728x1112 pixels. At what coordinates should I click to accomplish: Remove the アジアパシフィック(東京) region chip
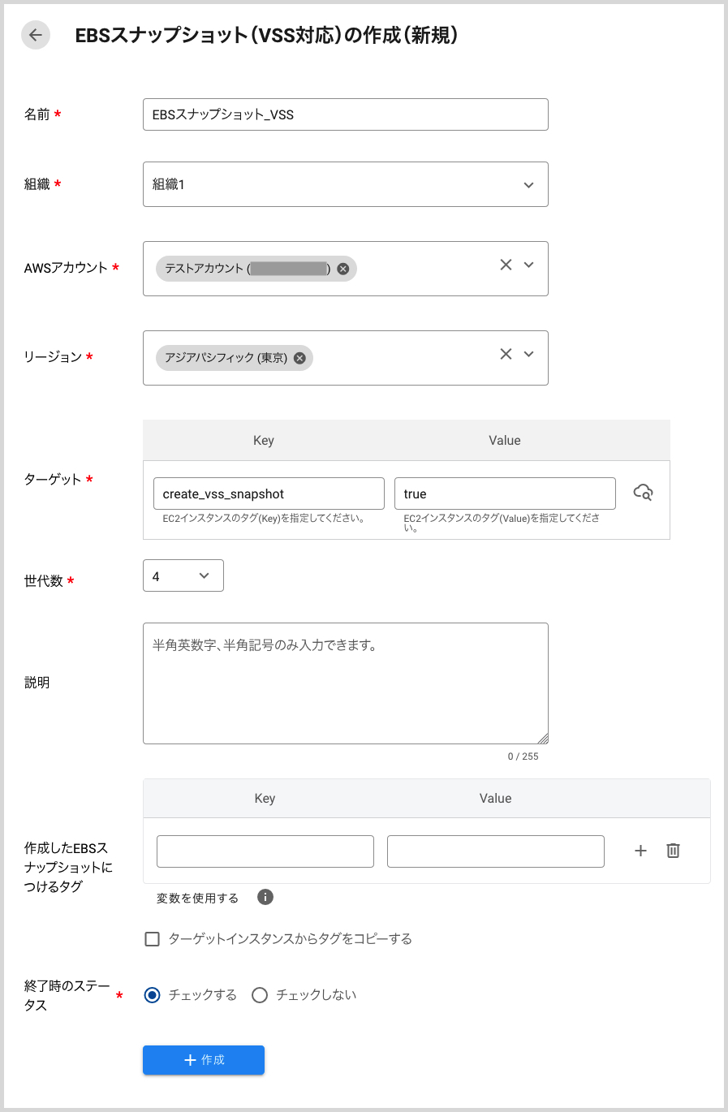[299, 357]
